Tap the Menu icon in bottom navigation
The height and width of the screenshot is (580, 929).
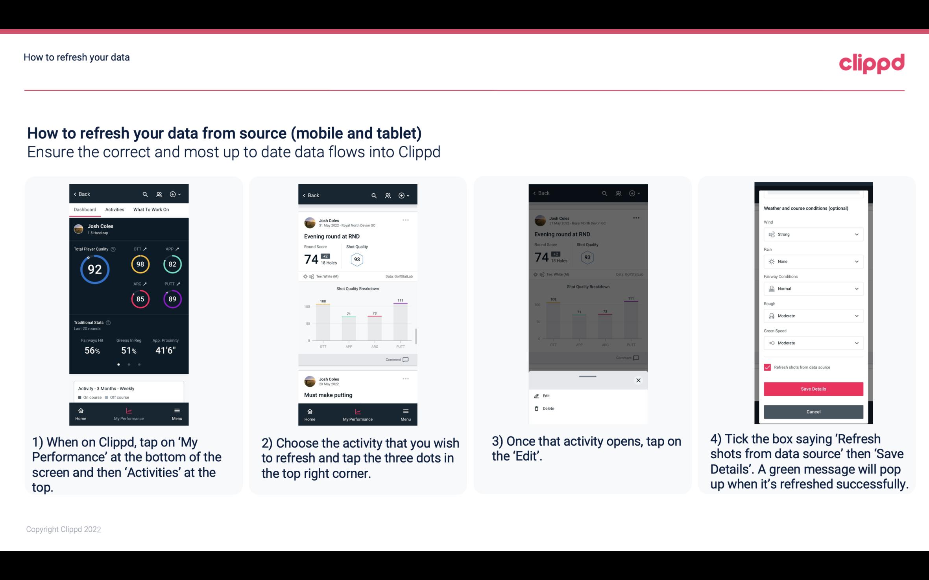[177, 411]
